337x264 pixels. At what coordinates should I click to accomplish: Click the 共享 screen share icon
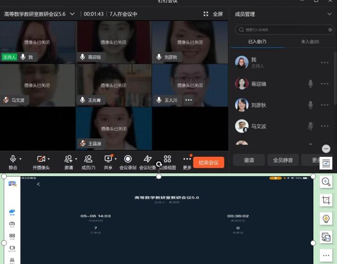point(108,159)
